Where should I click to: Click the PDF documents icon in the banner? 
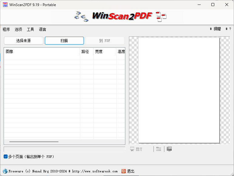[161, 17]
